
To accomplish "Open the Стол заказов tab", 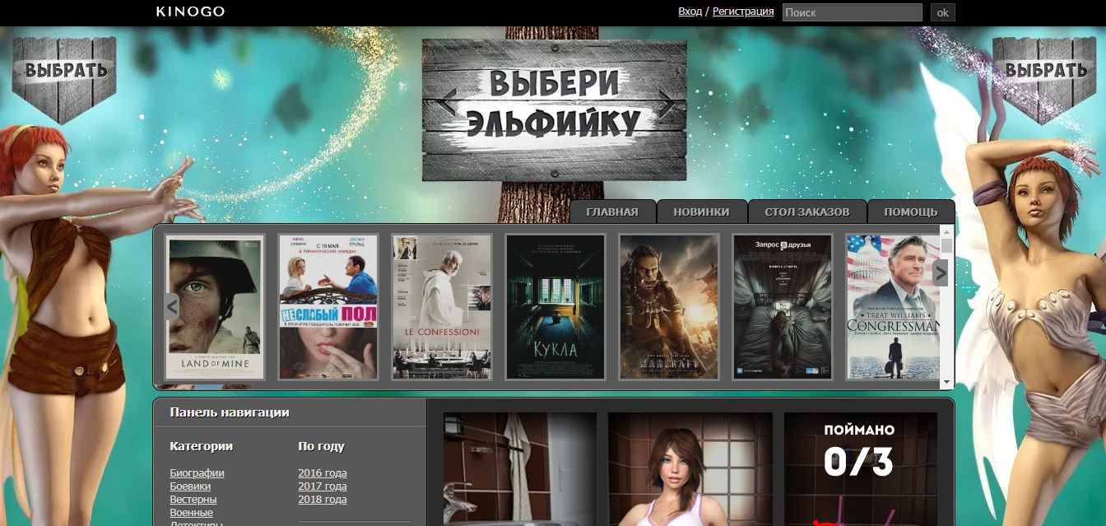I will (807, 212).
